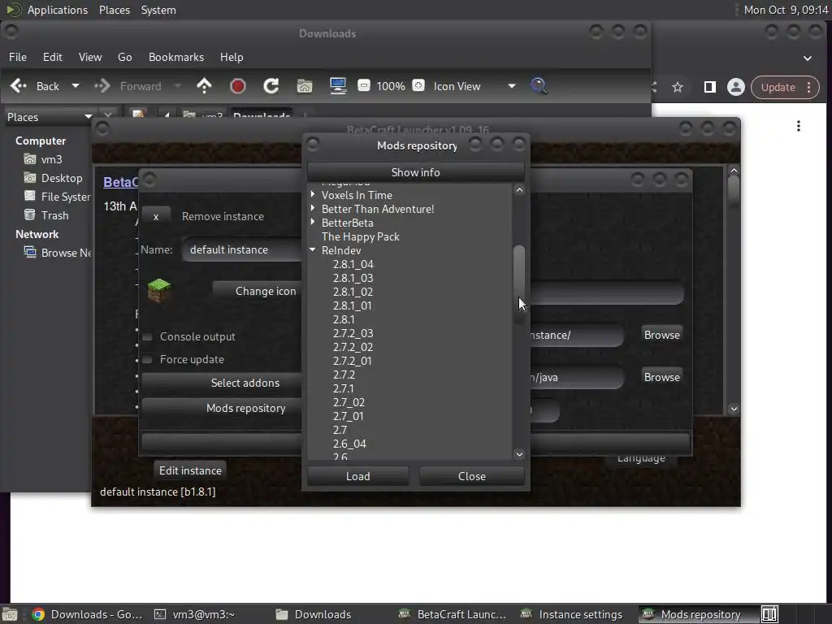Viewport: 832px width, 624px height.
Task: Click Back arrow in Downloads file manager
Action: click(x=19, y=86)
